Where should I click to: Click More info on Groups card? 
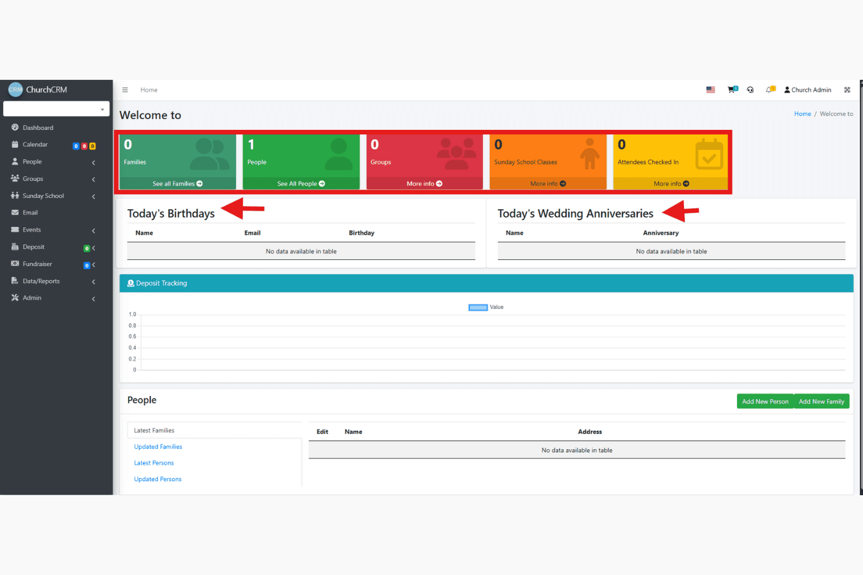[x=425, y=184]
